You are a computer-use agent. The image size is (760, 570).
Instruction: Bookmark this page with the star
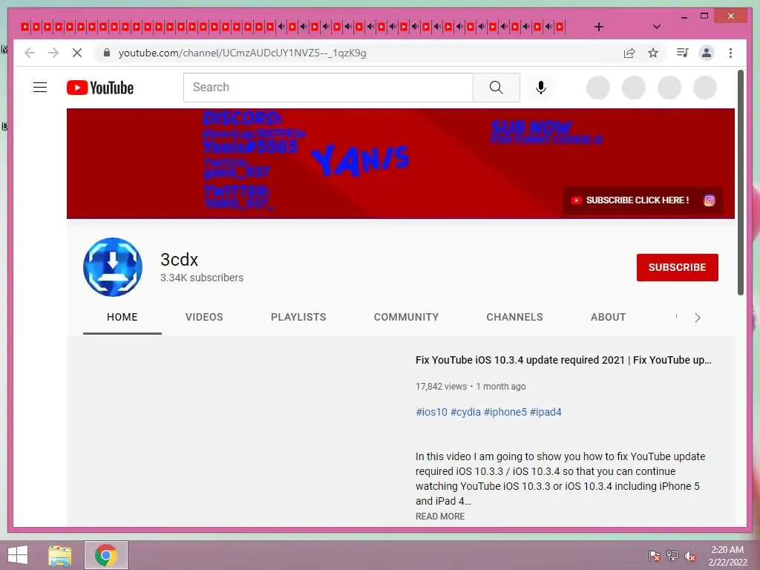coord(653,53)
